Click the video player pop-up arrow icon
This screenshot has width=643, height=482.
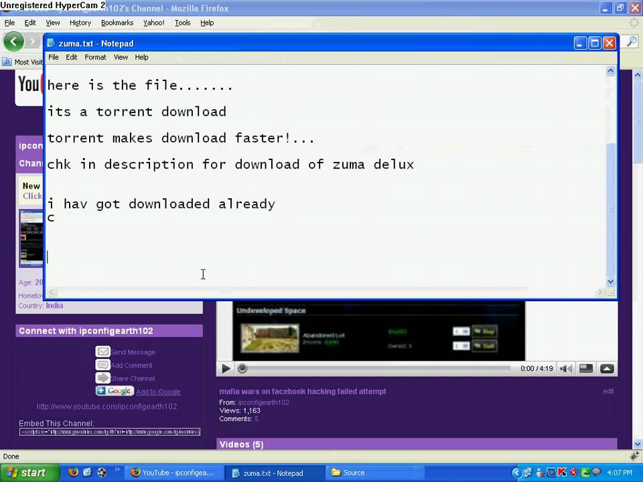[x=607, y=368]
